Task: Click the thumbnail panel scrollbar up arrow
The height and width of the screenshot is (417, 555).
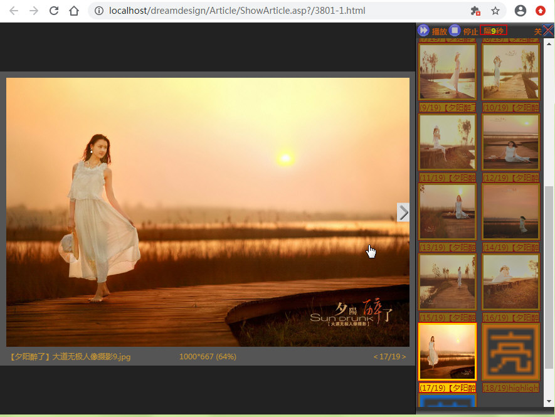Action: coord(549,44)
